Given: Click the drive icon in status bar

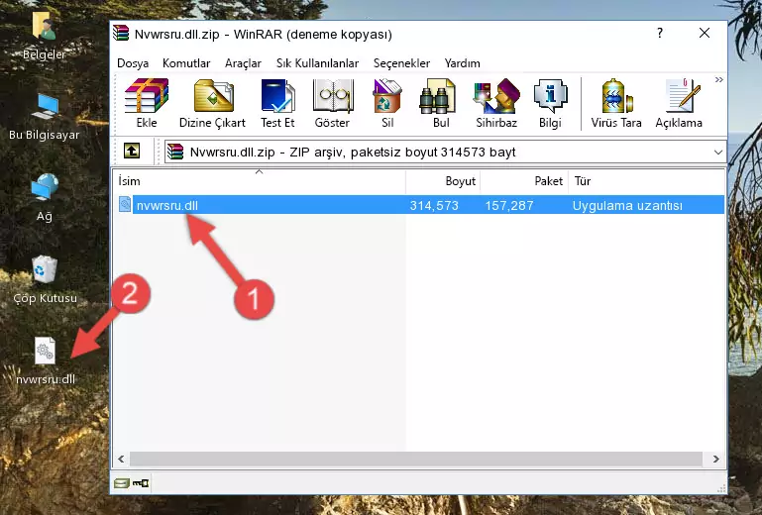Looking at the screenshot, I should 121,483.
